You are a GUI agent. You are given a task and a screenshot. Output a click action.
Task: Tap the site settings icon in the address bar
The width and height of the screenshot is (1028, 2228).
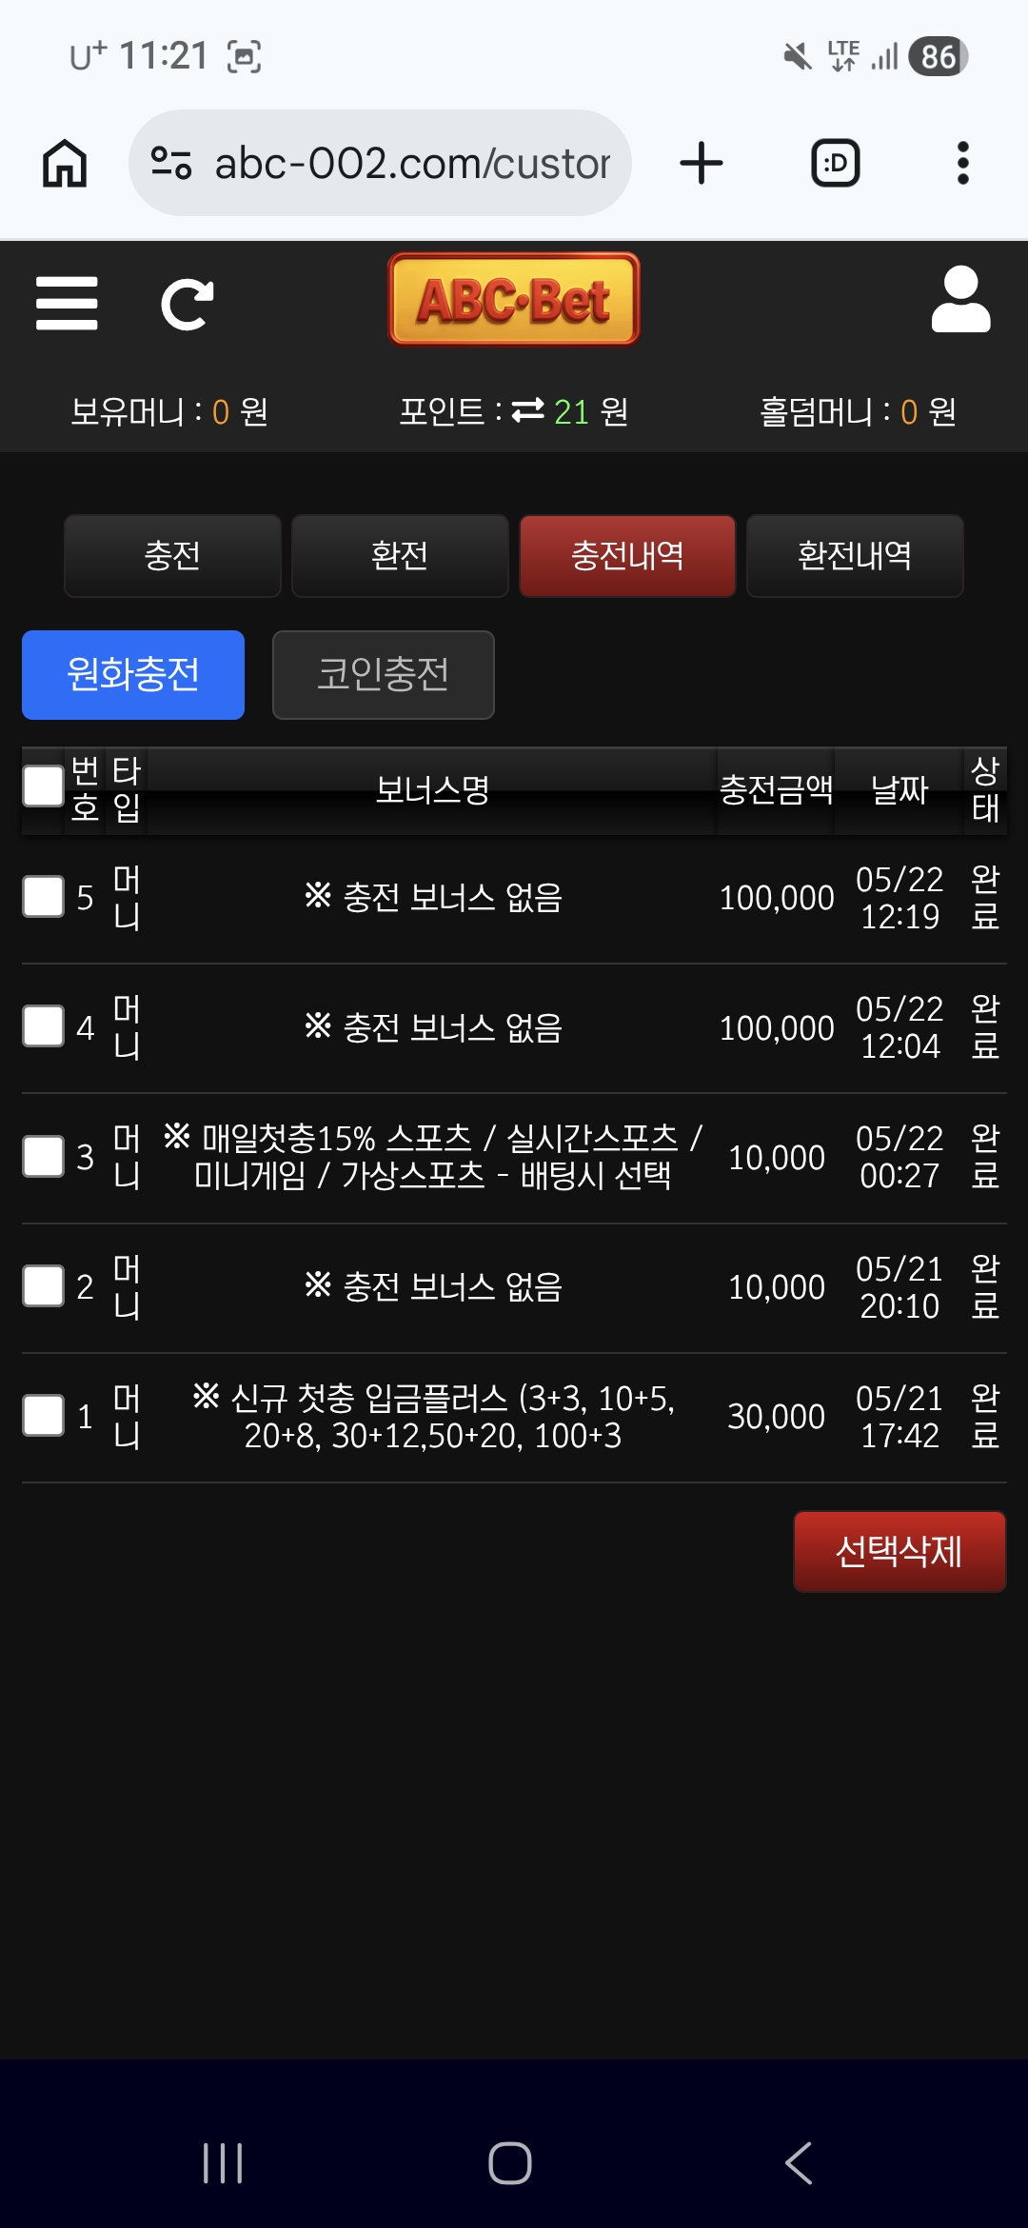coord(171,163)
